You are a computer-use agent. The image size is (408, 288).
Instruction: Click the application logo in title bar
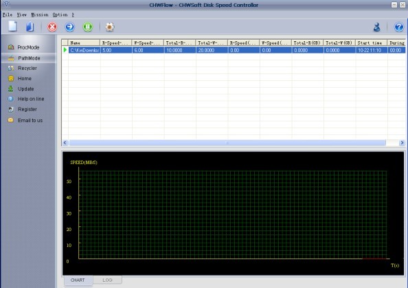click(x=6, y=4)
